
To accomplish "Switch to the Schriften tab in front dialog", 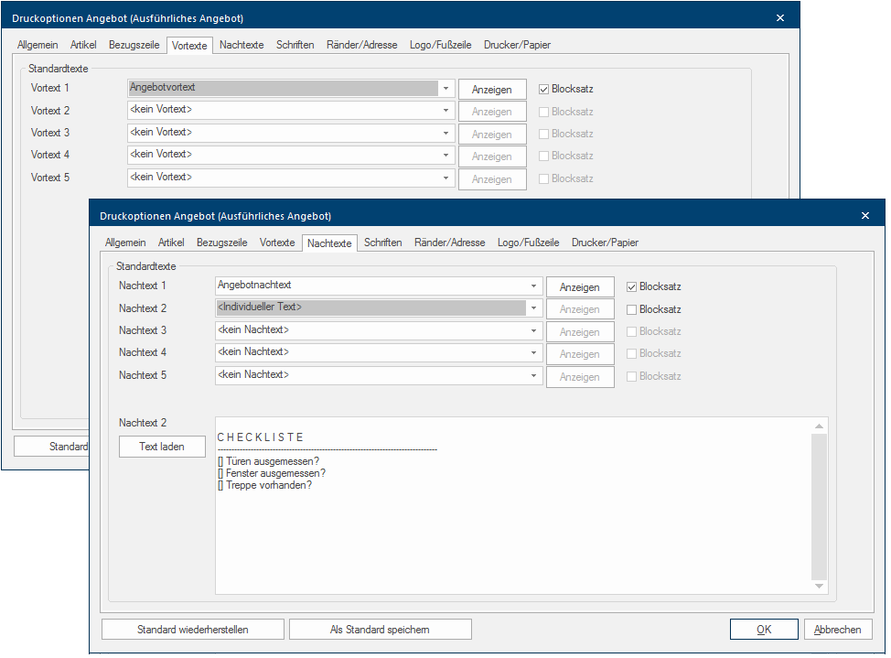I will tap(382, 243).
